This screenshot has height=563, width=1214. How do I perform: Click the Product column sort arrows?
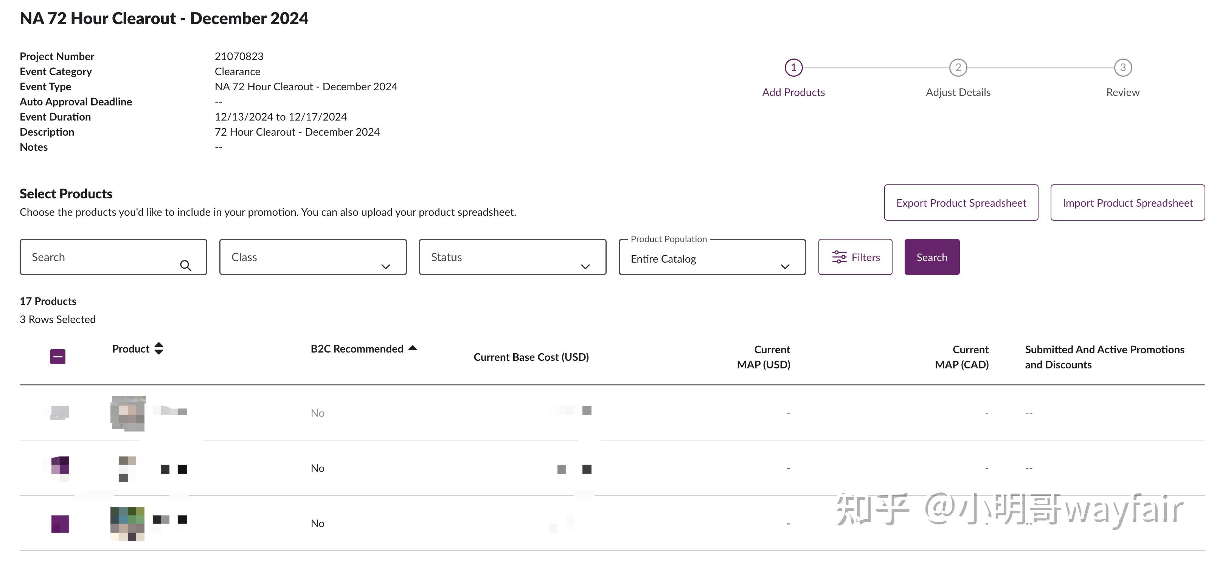[x=159, y=348]
